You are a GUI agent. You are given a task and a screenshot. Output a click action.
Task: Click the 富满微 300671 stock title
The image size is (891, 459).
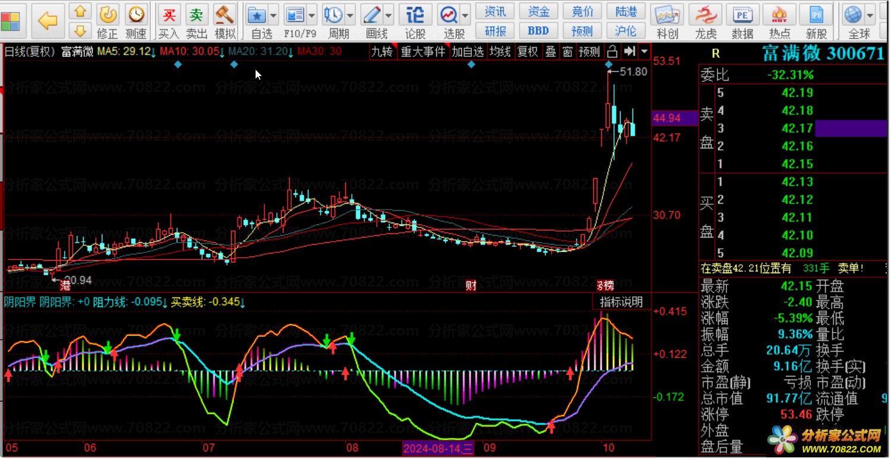tap(823, 54)
